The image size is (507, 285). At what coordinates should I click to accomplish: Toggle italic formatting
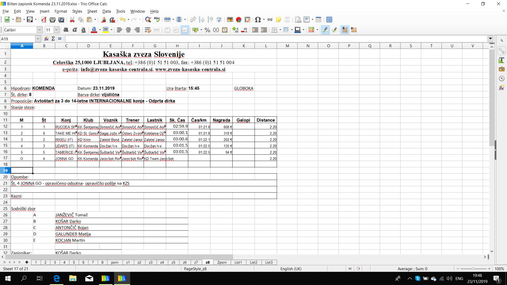coord(75,30)
